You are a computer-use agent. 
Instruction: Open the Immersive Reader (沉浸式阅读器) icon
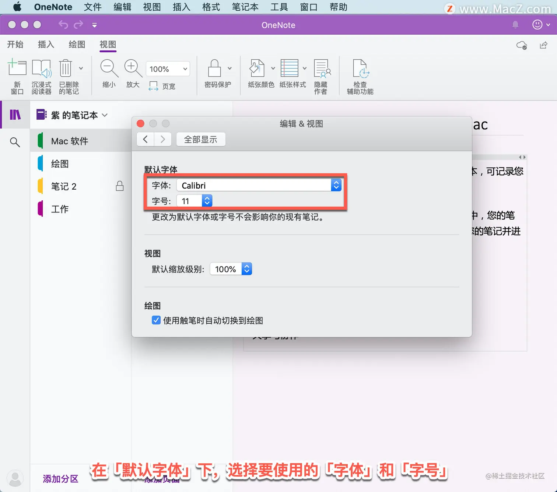[x=41, y=68]
